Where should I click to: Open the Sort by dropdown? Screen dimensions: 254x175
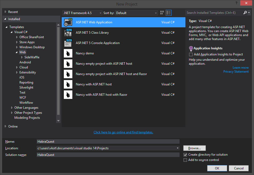click(136, 13)
